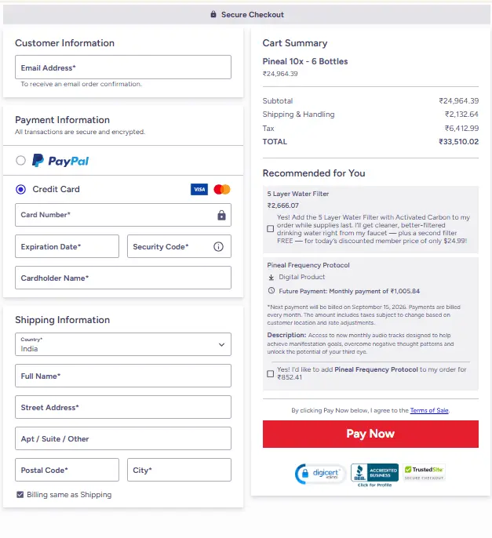The width and height of the screenshot is (492, 538).
Task: Click the BBB Accredited Business badge
Action: click(374, 475)
